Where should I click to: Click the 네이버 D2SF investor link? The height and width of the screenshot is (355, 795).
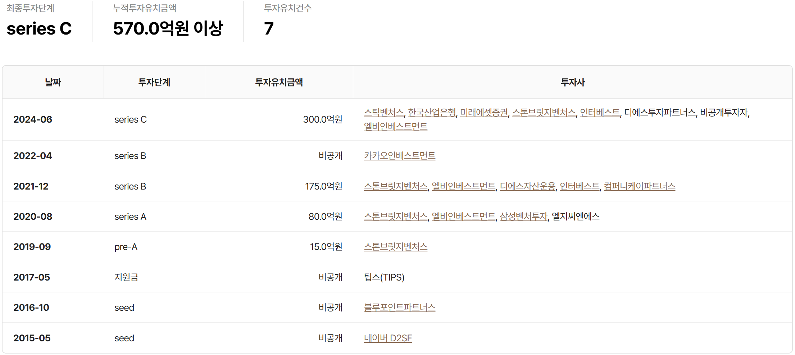[387, 338]
